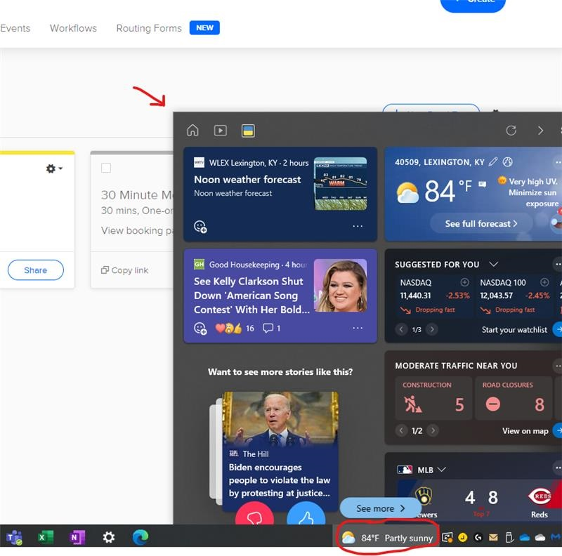Add reaction on Kelly Clarkson story
The height and width of the screenshot is (556, 562).
tap(200, 328)
